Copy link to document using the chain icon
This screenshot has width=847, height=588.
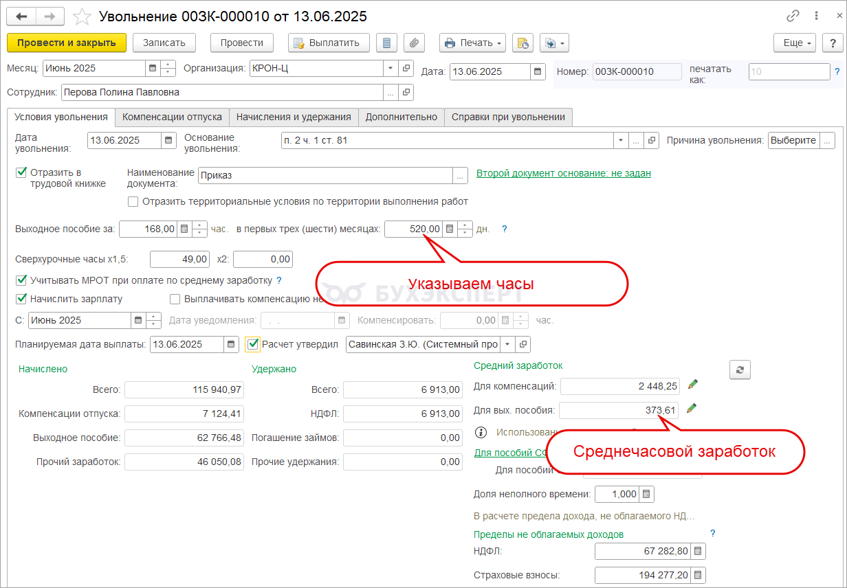[793, 16]
